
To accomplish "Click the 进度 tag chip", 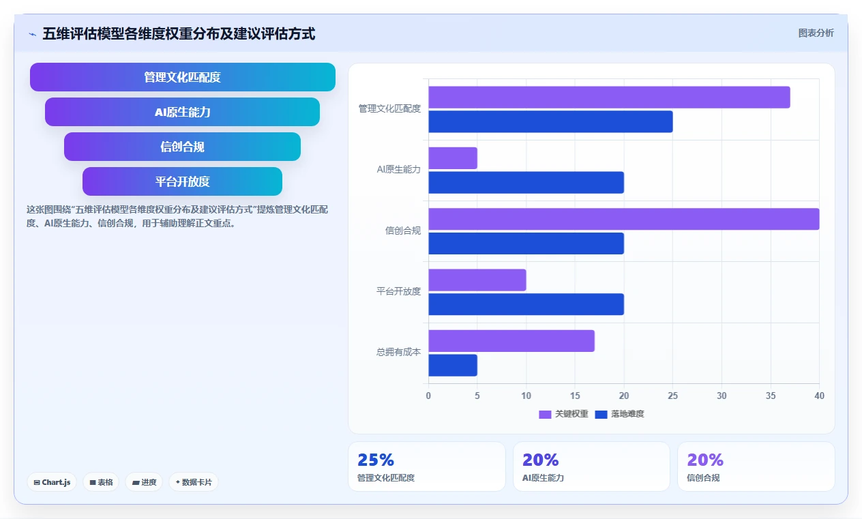I will [144, 482].
